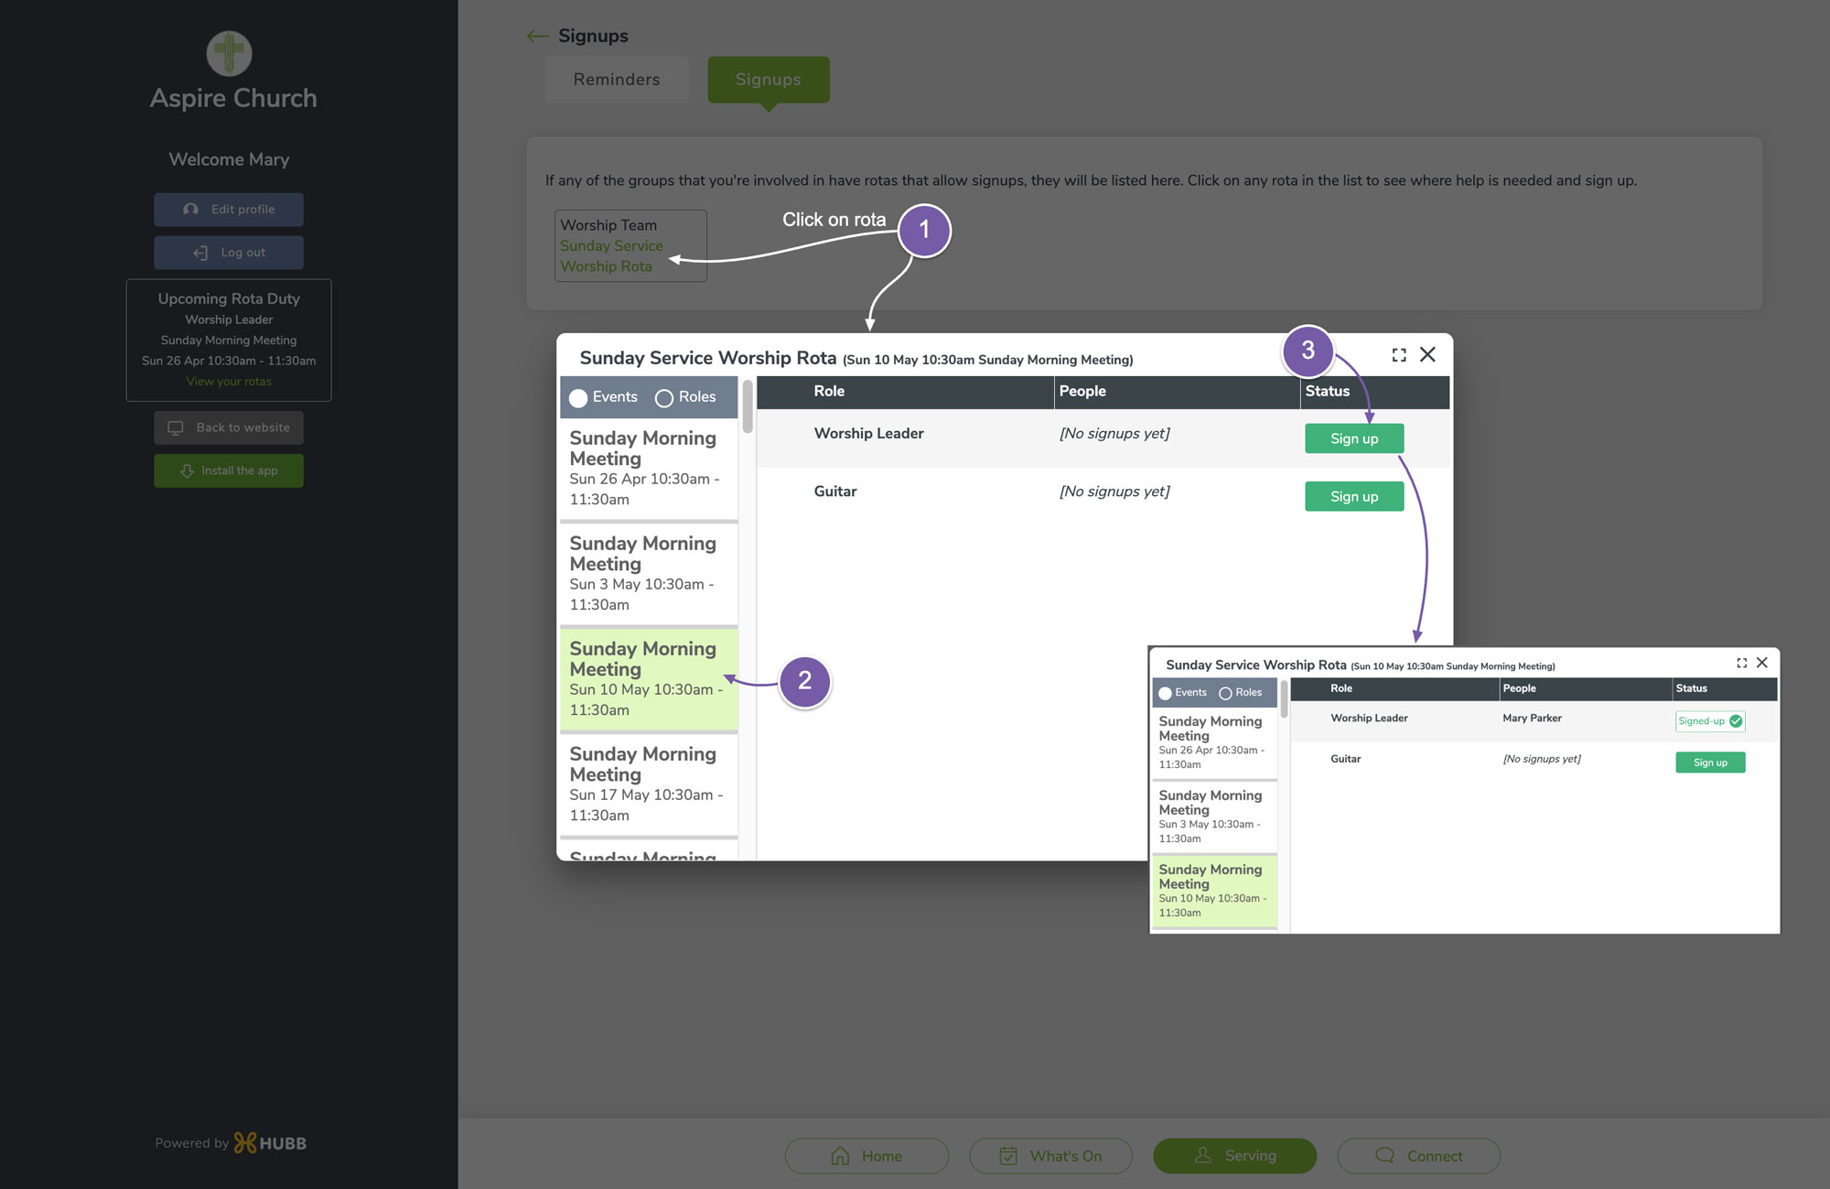
Task: Click the purple step 1 circle marker
Action: [924, 230]
